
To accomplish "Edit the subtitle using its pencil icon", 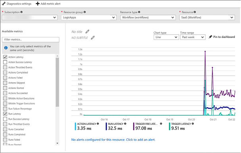I will pos(93,37).
